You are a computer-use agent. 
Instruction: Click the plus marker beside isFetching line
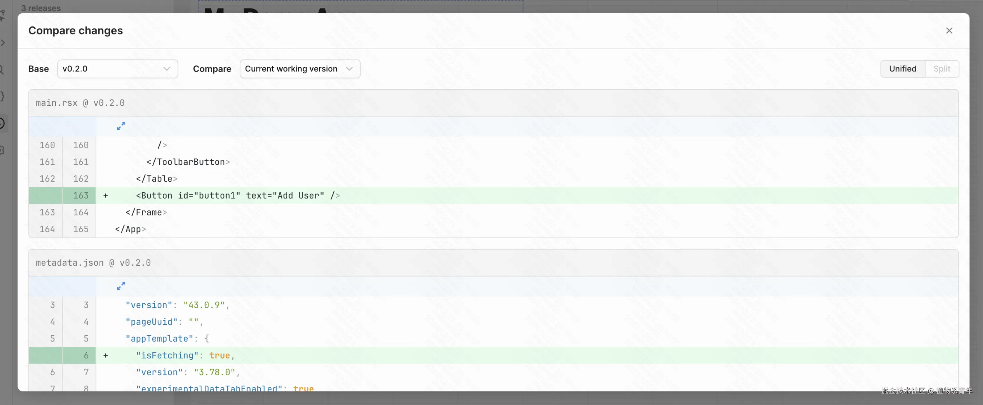point(106,355)
